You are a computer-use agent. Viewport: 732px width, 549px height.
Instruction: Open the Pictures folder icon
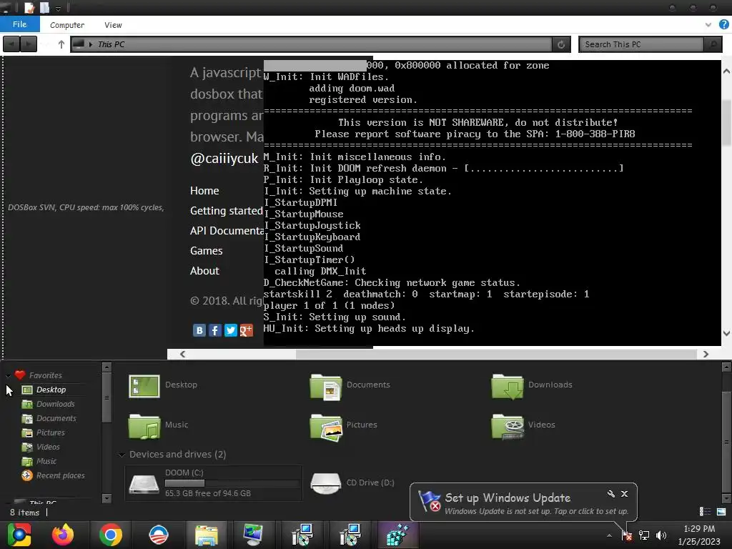click(326, 427)
